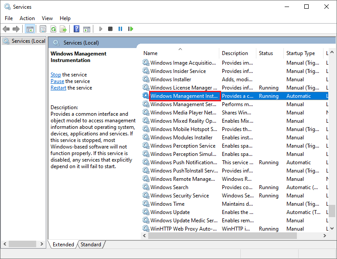The height and width of the screenshot is (259, 337).
Task: Select Services (Local) in the console tree
Action: coord(24,41)
